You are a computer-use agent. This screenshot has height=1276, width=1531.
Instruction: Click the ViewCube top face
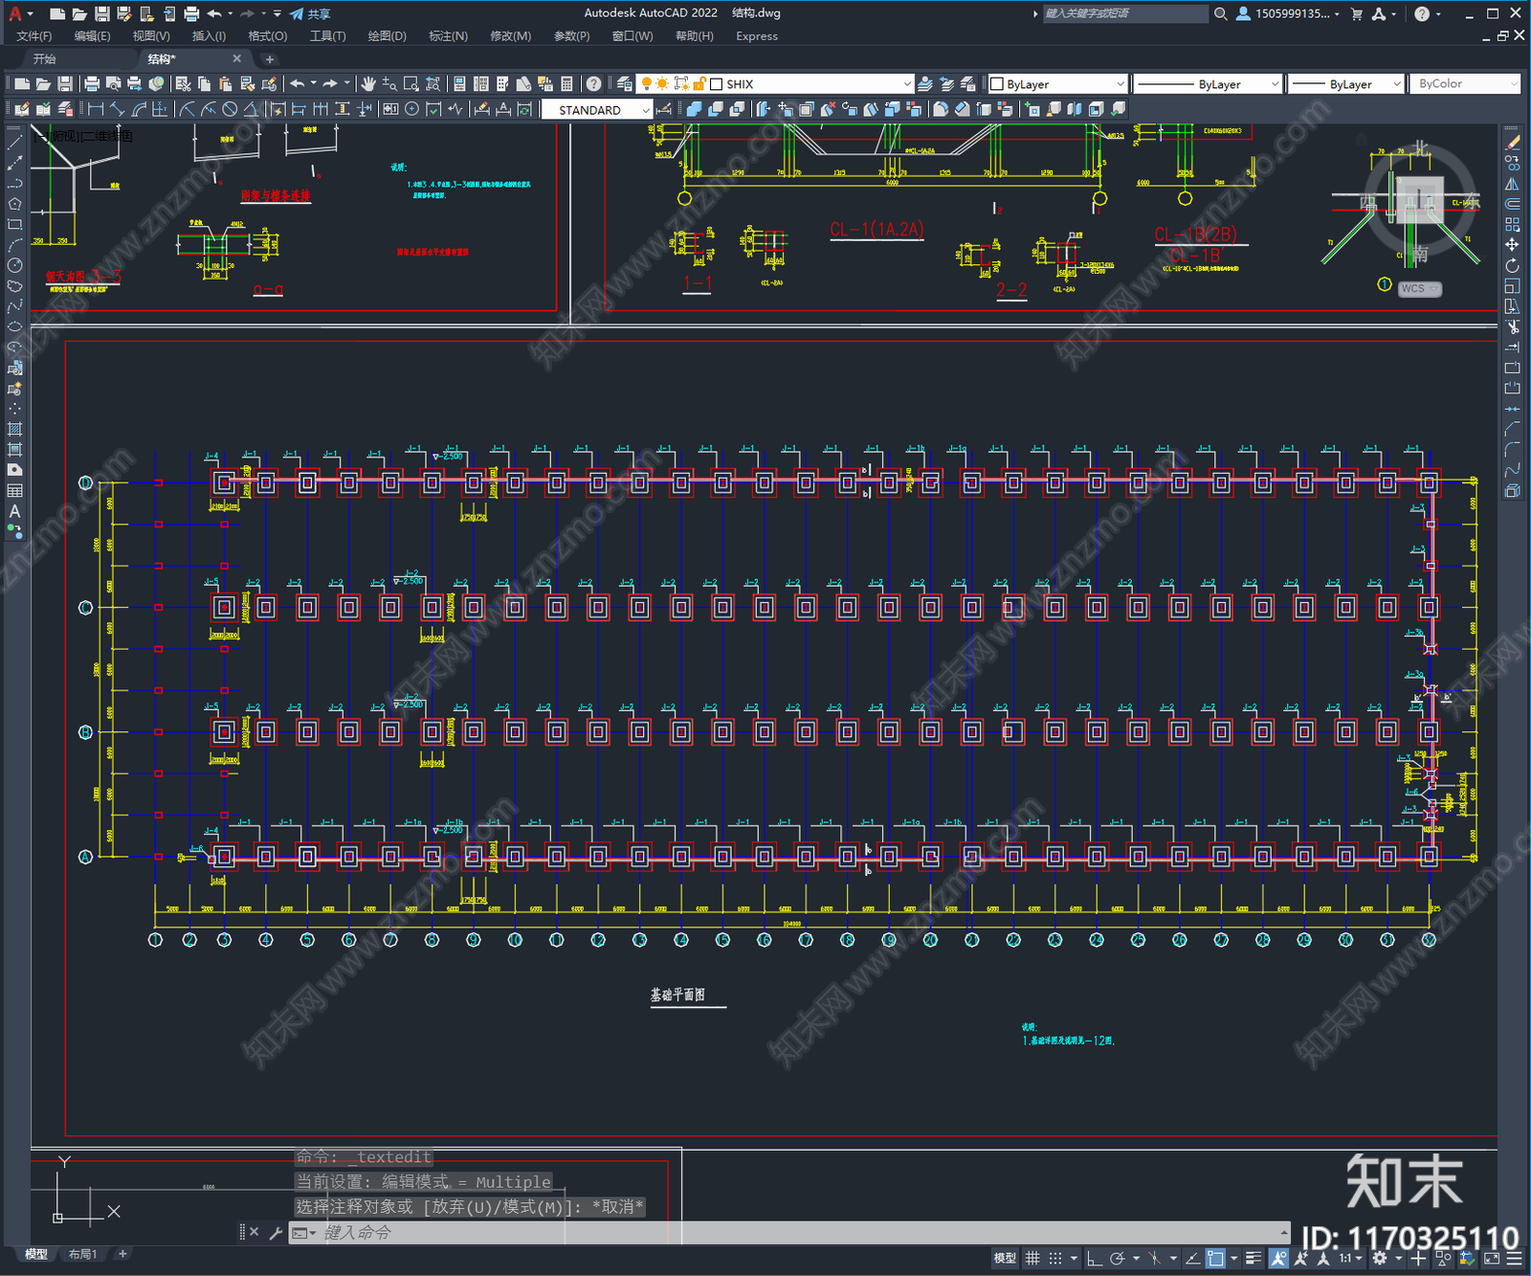1419,200
